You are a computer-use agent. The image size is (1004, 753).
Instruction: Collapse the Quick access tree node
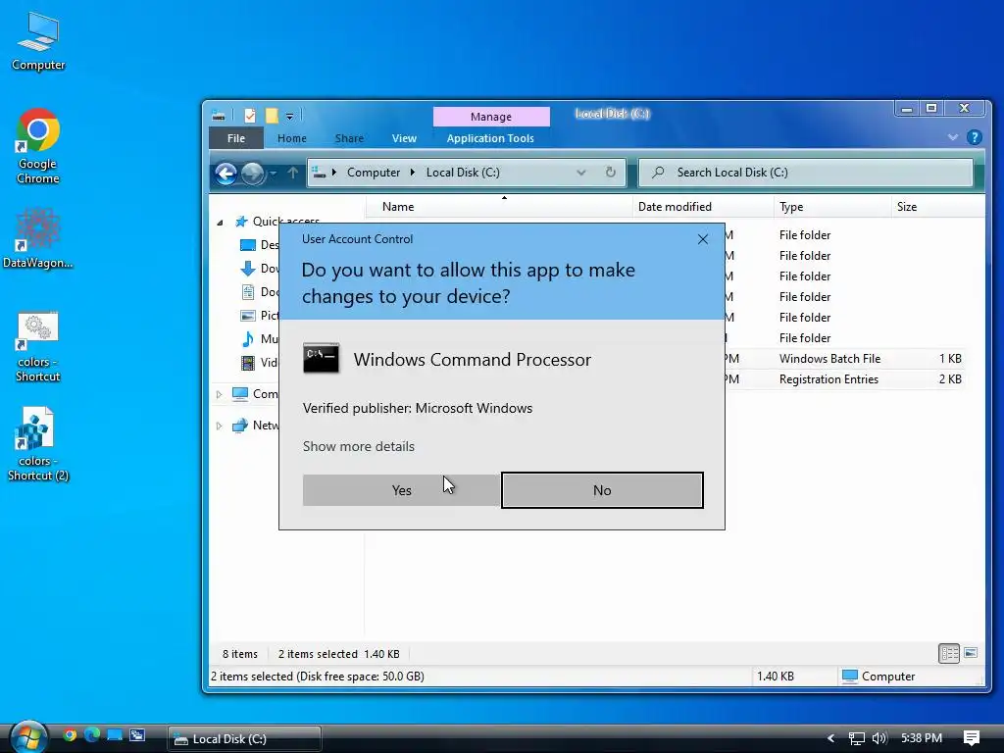[220, 223]
